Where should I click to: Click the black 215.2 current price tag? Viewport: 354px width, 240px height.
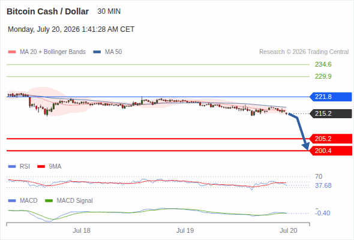coord(331,113)
